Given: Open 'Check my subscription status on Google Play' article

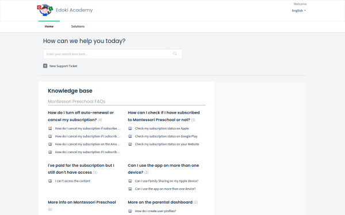Looking at the screenshot, I should [x=166, y=136].
